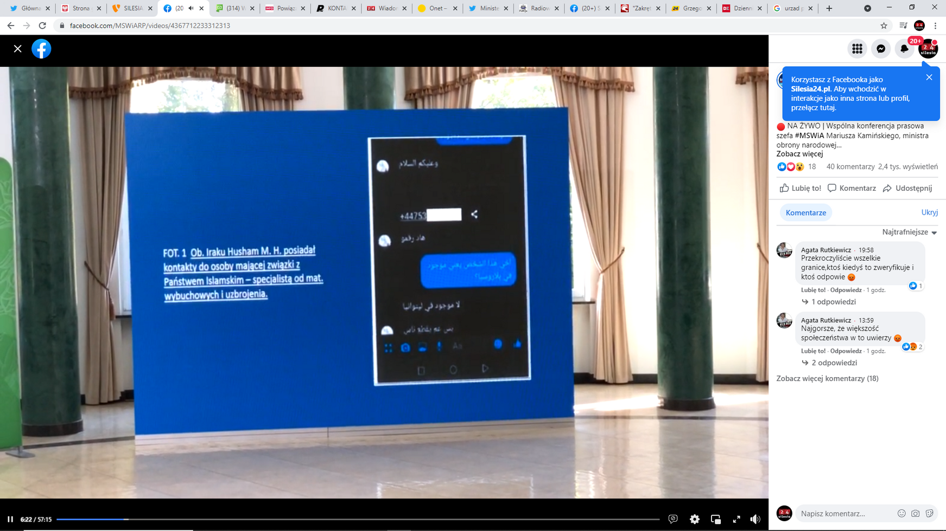Dismiss the 'Korzystasz z Facebooka jako' tooltip
Viewport: 946px width, 531px height.
[929, 77]
